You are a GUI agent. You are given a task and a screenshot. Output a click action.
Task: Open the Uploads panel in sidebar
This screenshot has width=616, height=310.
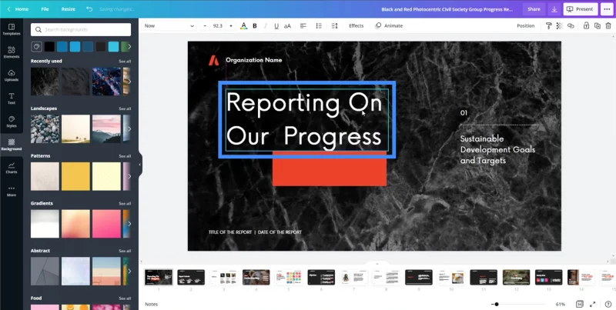click(x=12, y=75)
